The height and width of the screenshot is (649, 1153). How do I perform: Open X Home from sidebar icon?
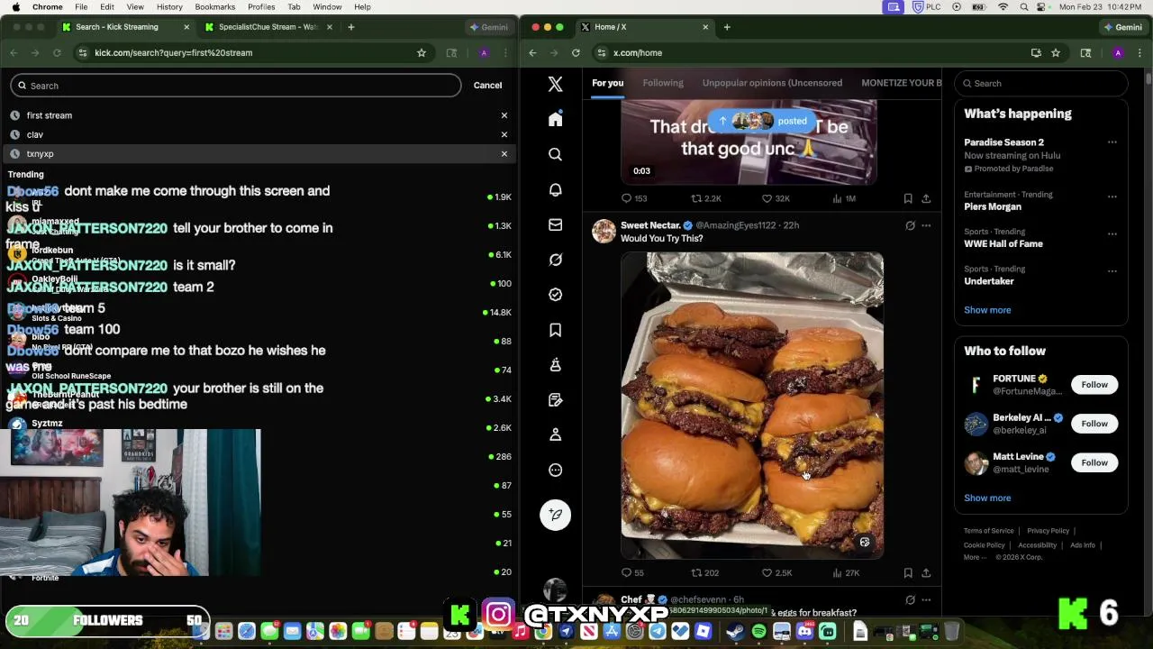click(x=555, y=119)
